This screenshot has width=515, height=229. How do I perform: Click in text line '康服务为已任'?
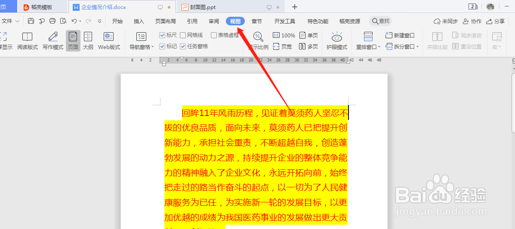point(256,202)
